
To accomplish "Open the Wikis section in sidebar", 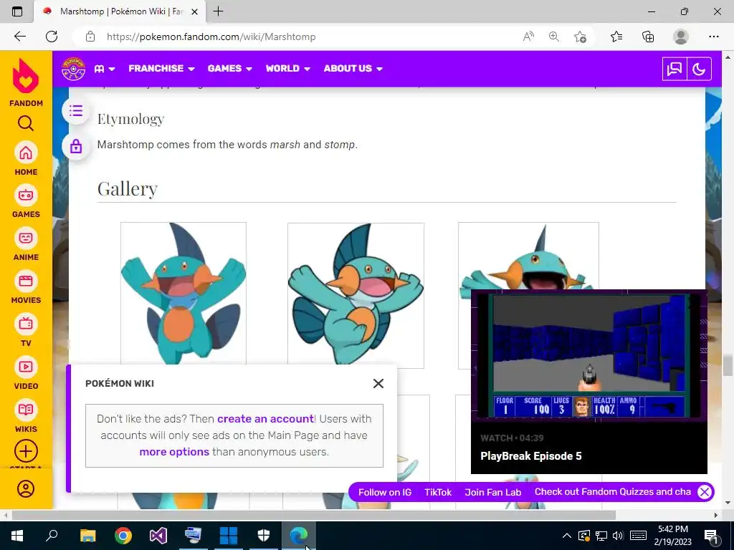I will click(26, 416).
